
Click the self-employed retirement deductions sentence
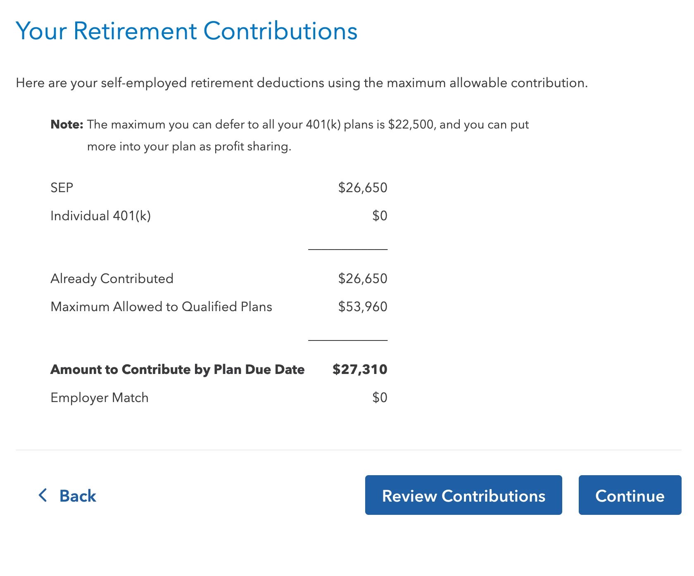[x=302, y=83]
